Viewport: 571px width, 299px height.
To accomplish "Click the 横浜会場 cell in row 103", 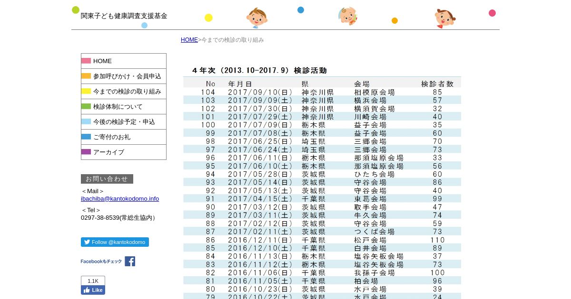I will click(x=370, y=100).
